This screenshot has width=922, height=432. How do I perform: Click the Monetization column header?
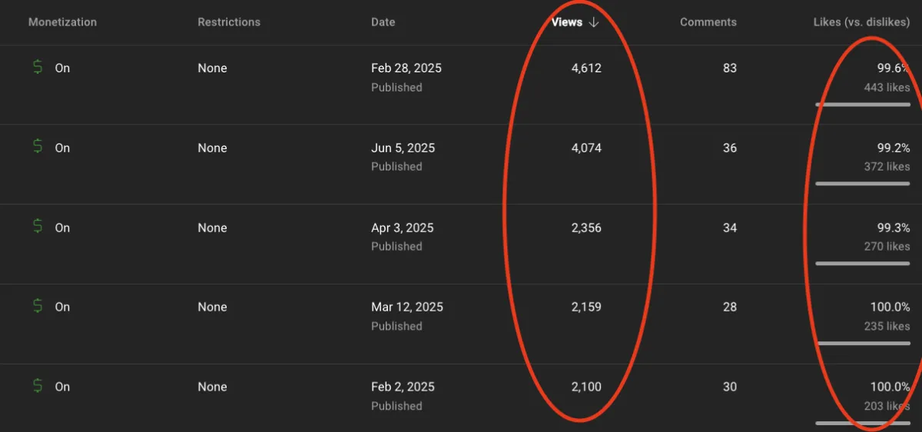(63, 22)
